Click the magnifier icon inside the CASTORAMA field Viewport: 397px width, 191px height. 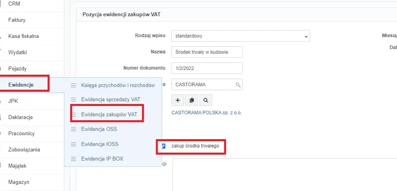(238, 85)
